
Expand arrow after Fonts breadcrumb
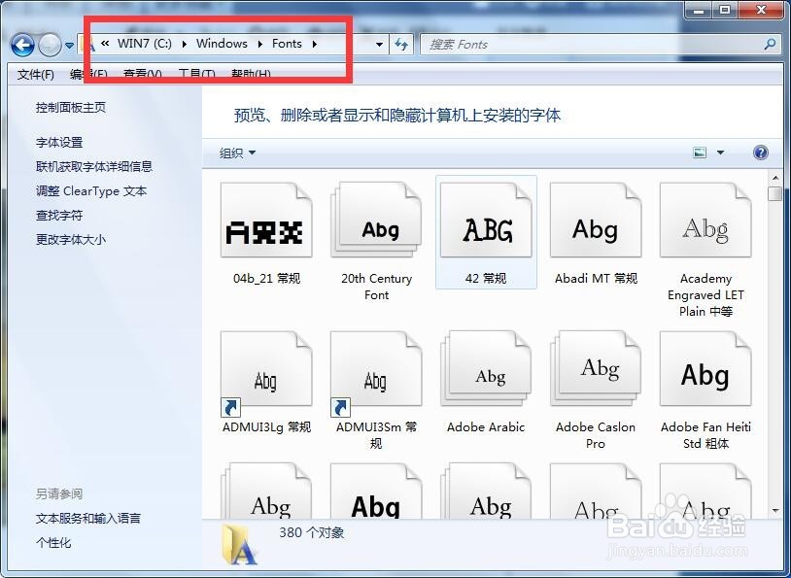click(x=314, y=44)
